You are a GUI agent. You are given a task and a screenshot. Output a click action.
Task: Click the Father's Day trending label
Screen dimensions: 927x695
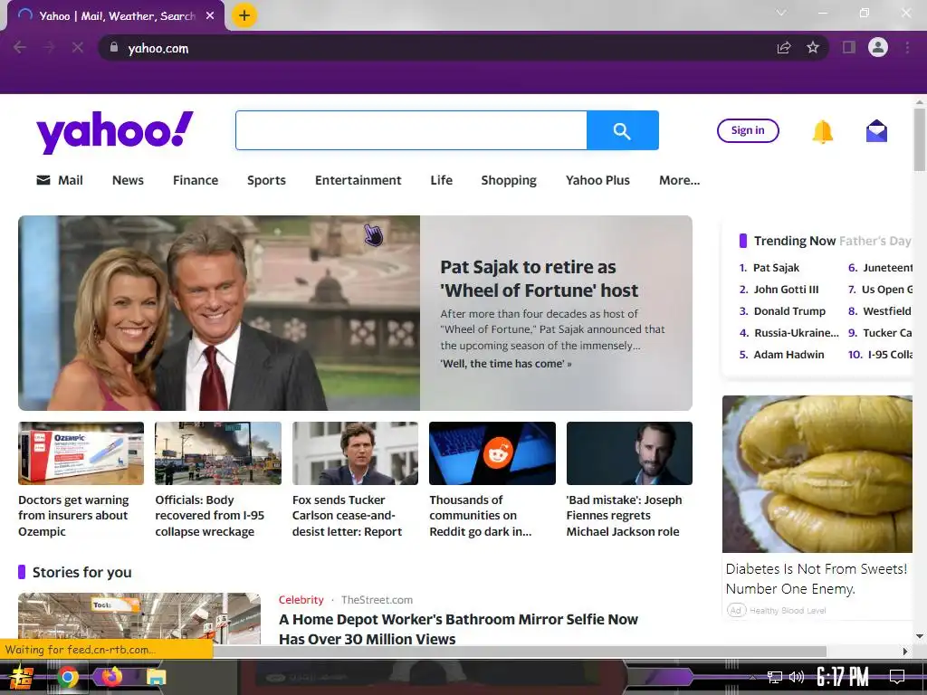click(x=875, y=241)
